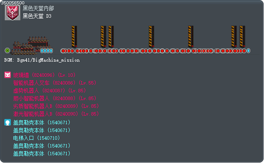Click the pink monster face icon

click(x=8, y=75)
